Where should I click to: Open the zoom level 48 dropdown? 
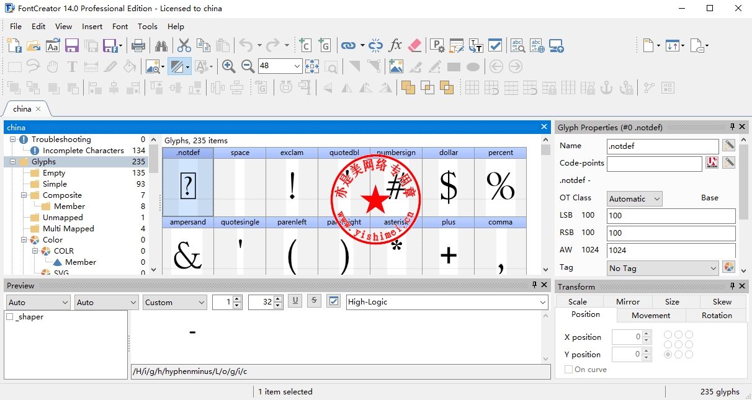point(297,66)
